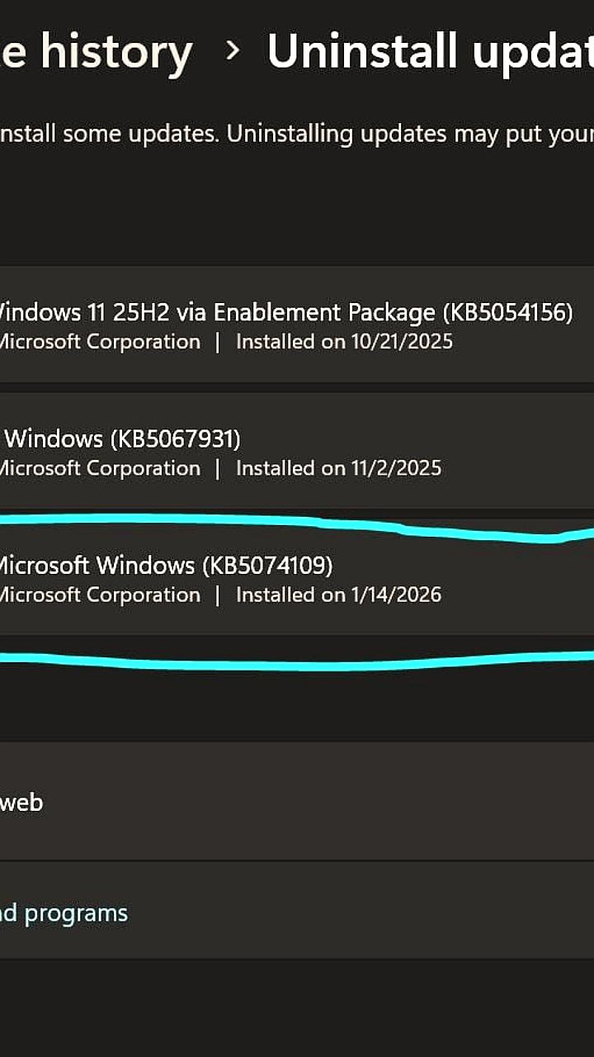This screenshot has width=594, height=1057.
Task: Open the update history breadcrumb link
Action: click(x=95, y=51)
